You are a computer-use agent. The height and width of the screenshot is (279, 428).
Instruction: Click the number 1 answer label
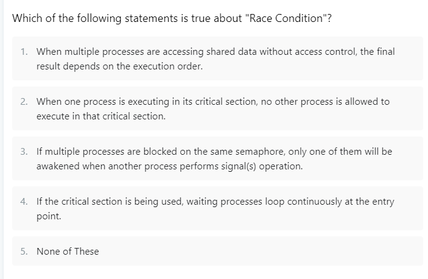pyautogui.click(x=24, y=52)
